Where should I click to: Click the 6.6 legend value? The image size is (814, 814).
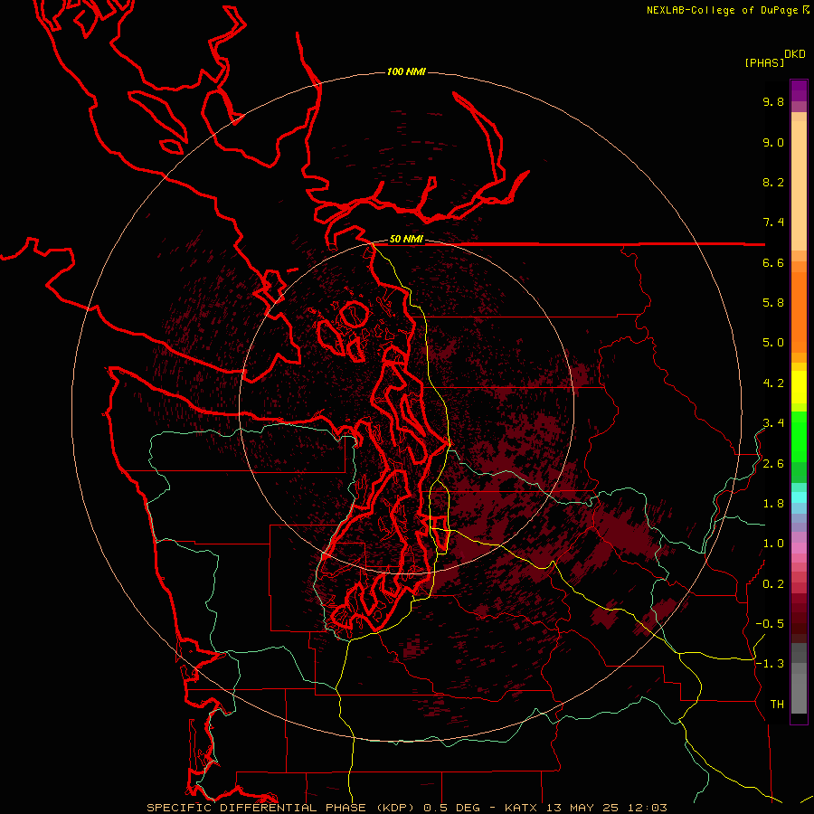point(773,262)
